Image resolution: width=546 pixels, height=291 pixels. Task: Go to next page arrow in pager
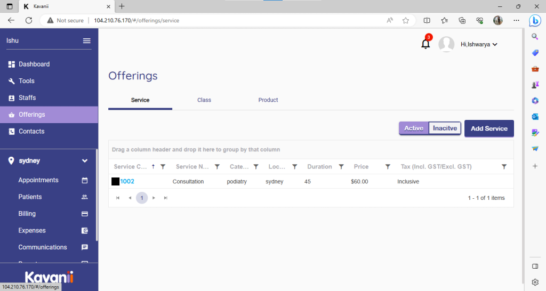[154, 198]
